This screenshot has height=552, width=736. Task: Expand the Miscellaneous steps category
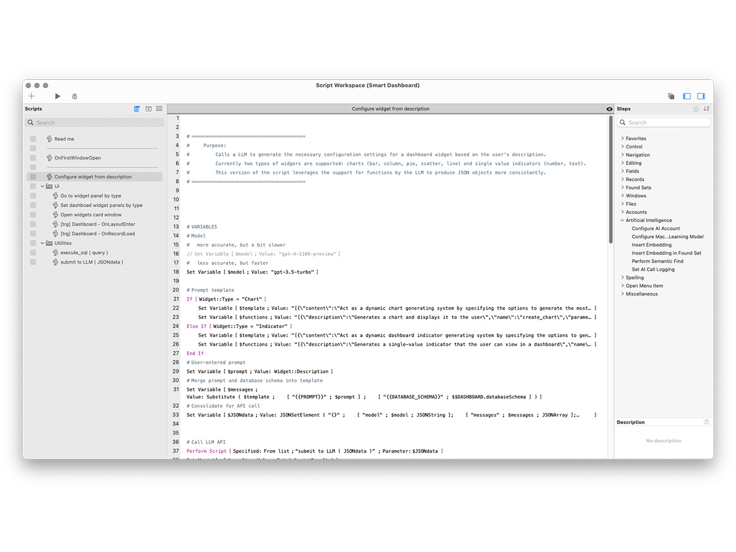pyautogui.click(x=623, y=294)
